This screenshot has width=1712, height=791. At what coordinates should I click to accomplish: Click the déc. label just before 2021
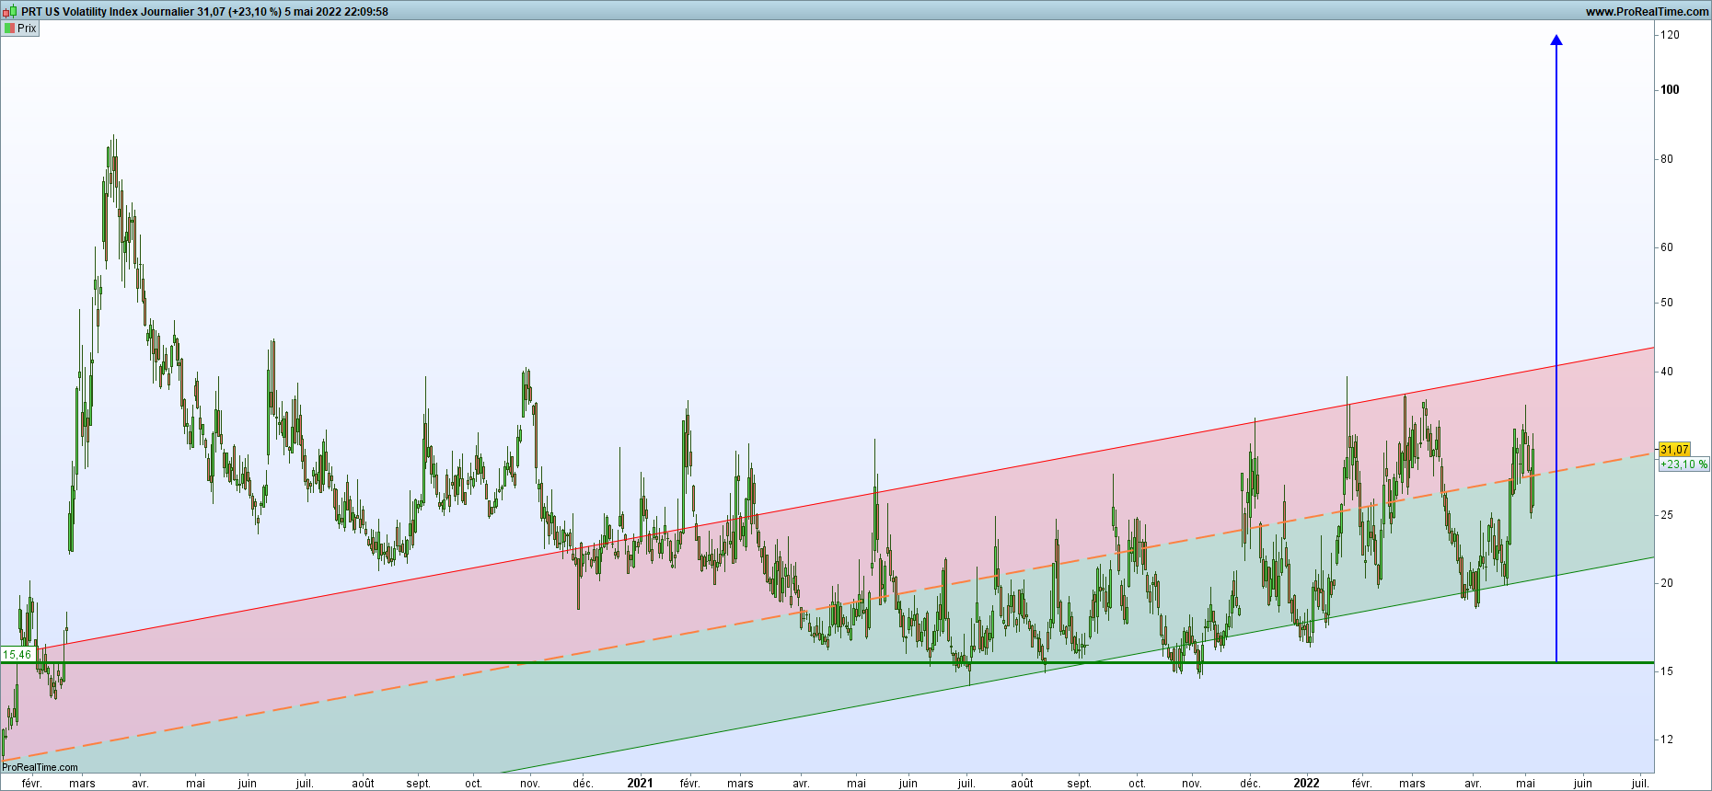(x=583, y=784)
